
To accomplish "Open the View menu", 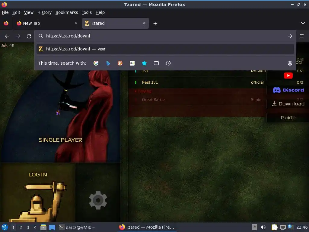I will pyautogui.click(x=29, y=12).
